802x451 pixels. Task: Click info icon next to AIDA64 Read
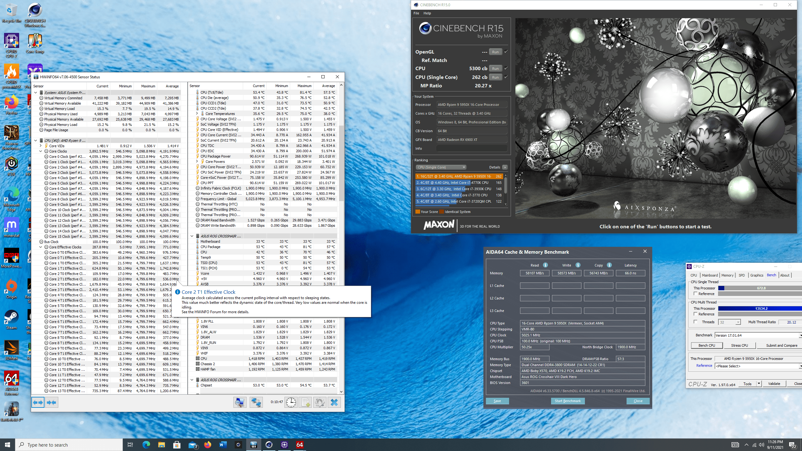[545, 265]
